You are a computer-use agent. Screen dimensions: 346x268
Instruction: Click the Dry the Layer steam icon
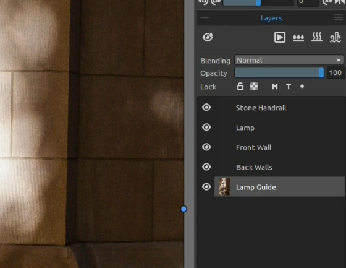(x=317, y=37)
